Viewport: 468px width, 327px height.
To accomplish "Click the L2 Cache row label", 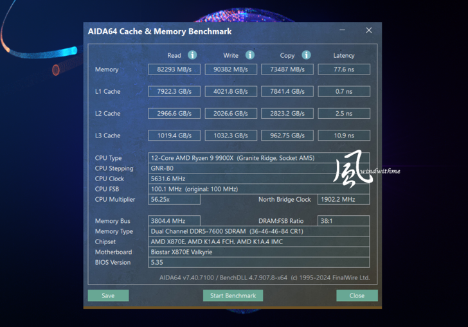I will tap(107, 114).
